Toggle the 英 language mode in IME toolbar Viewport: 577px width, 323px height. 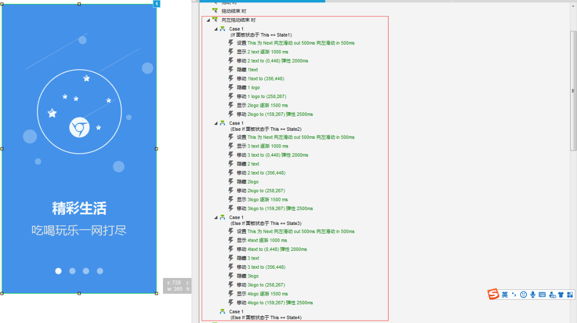(x=505, y=295)
